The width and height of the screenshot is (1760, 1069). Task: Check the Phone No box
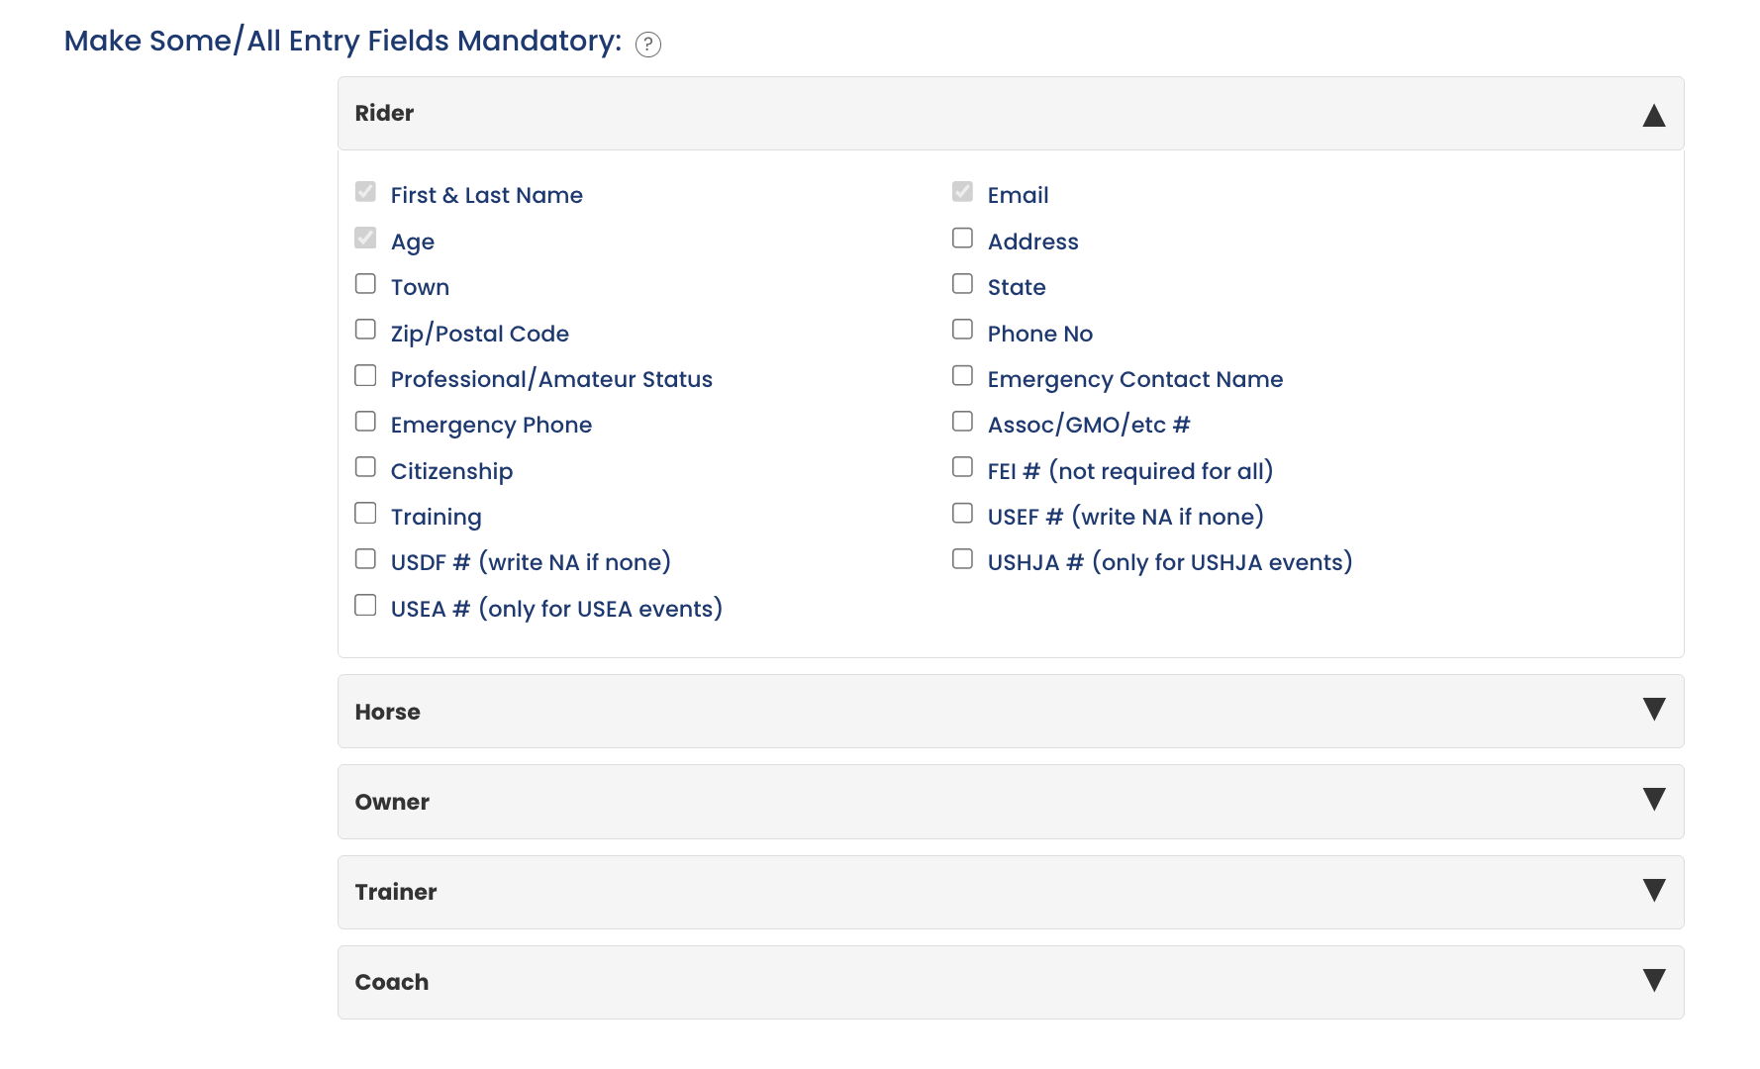(x=962, y=330)
